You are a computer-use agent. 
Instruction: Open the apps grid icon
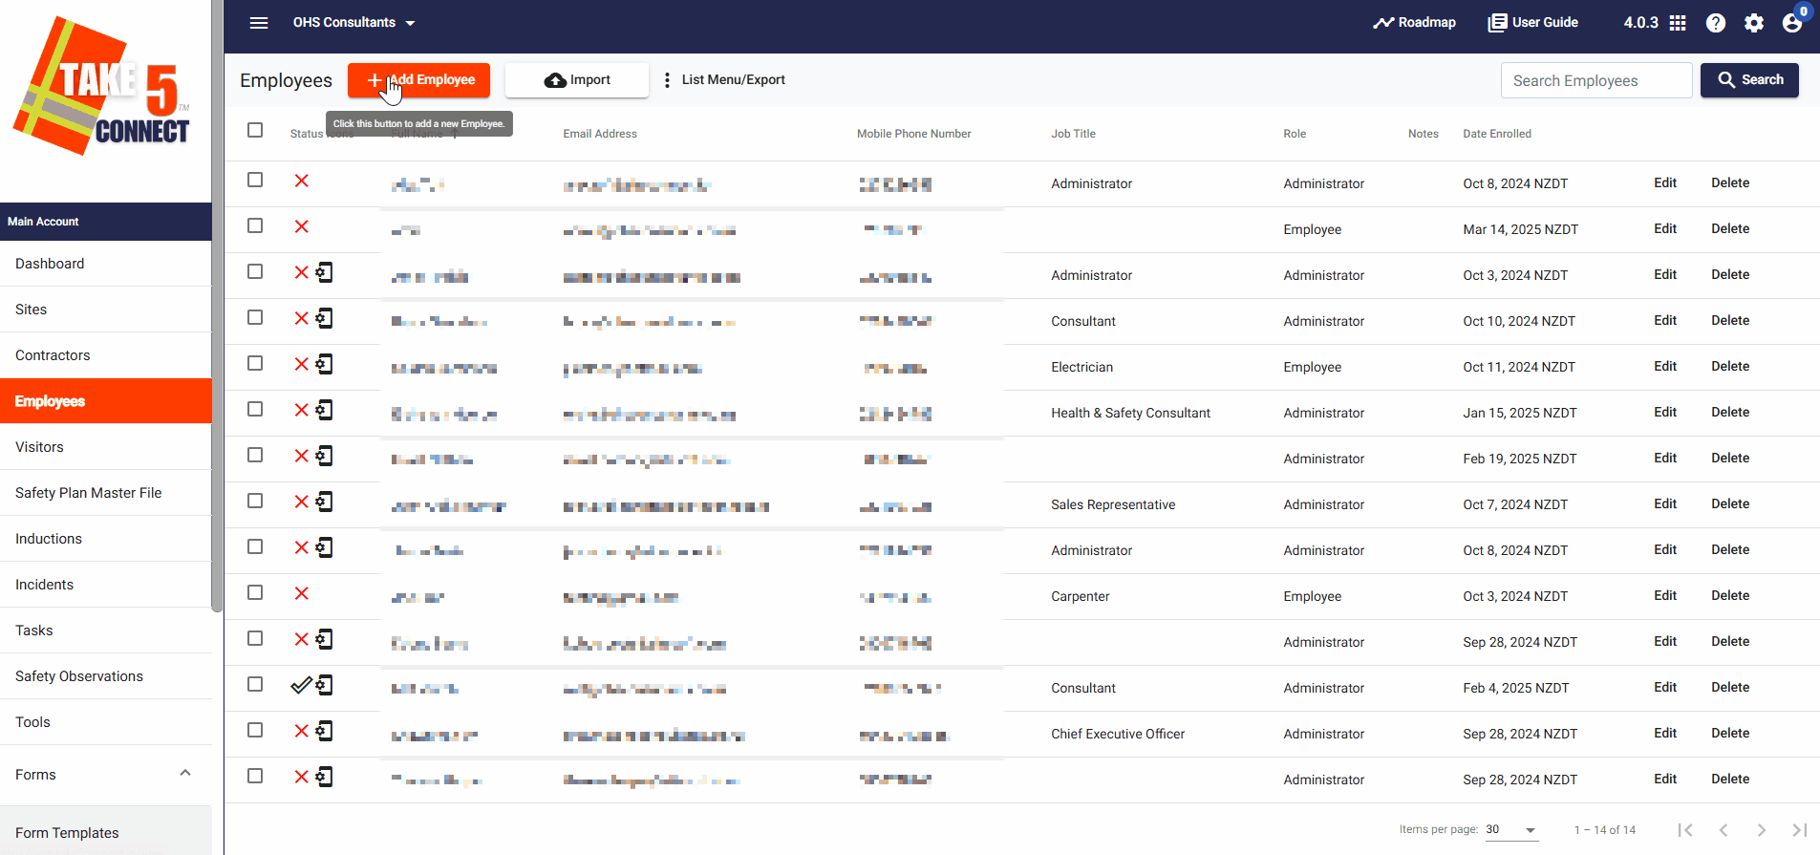tap(1678, 23)
